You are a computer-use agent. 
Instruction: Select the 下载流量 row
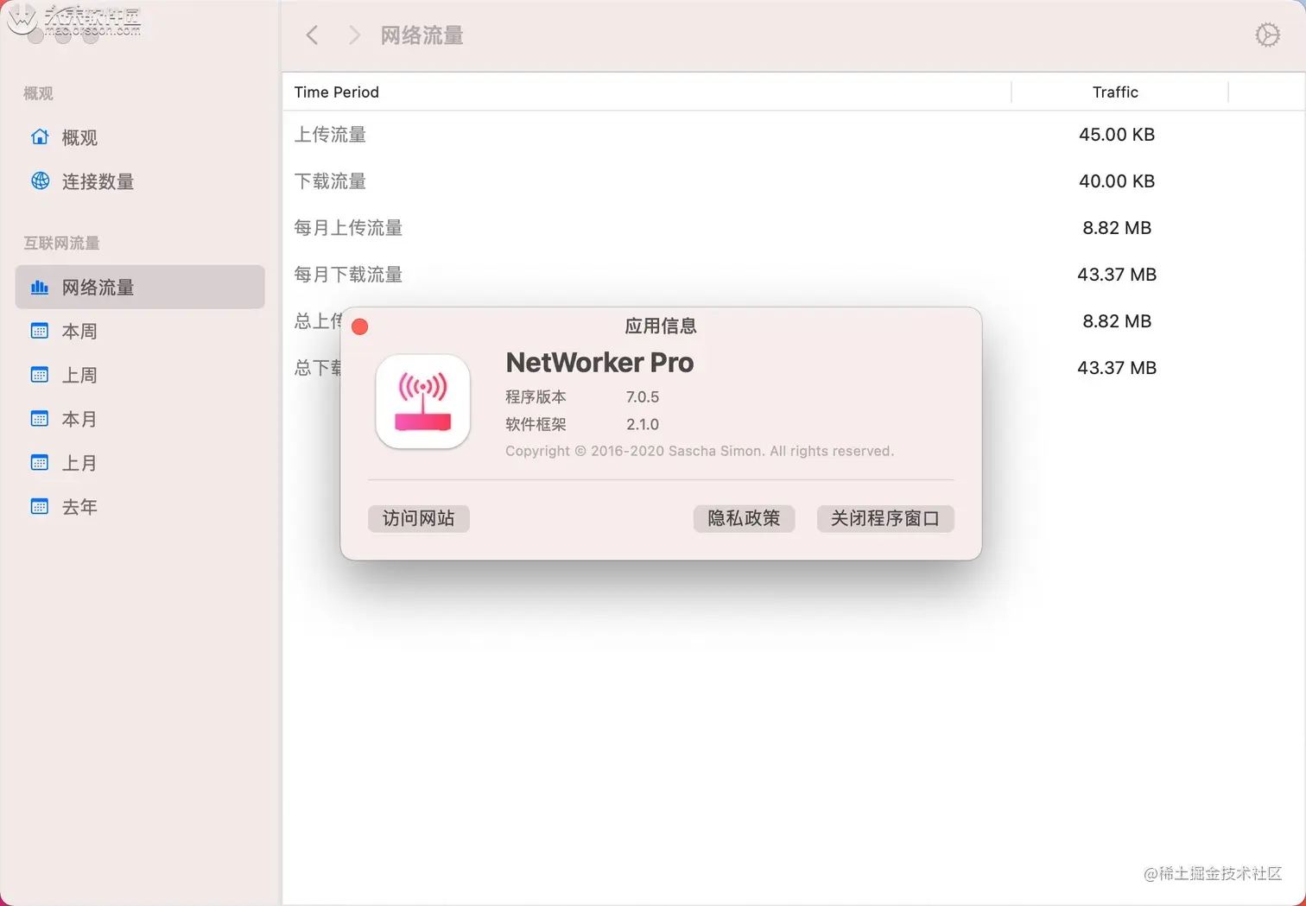[x=794, y=181]
